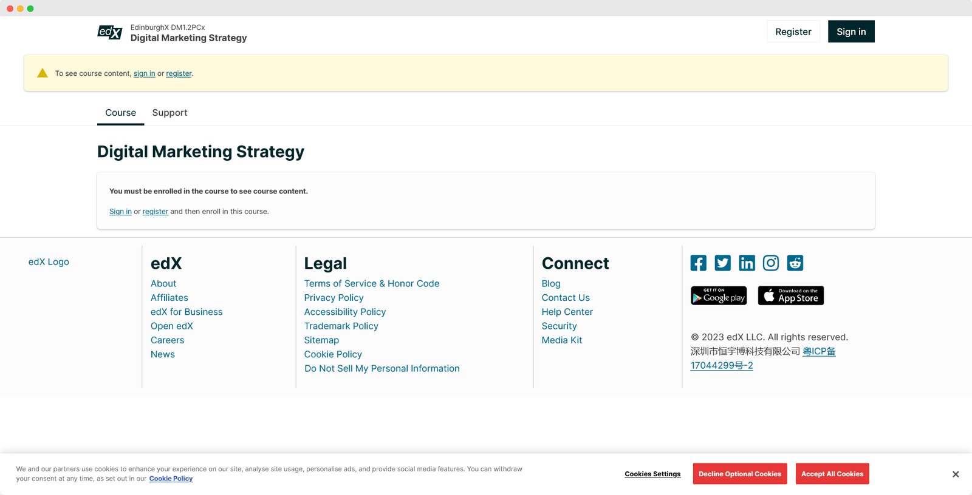Dismiss the cookie banner with X

[x=956, y=474]
